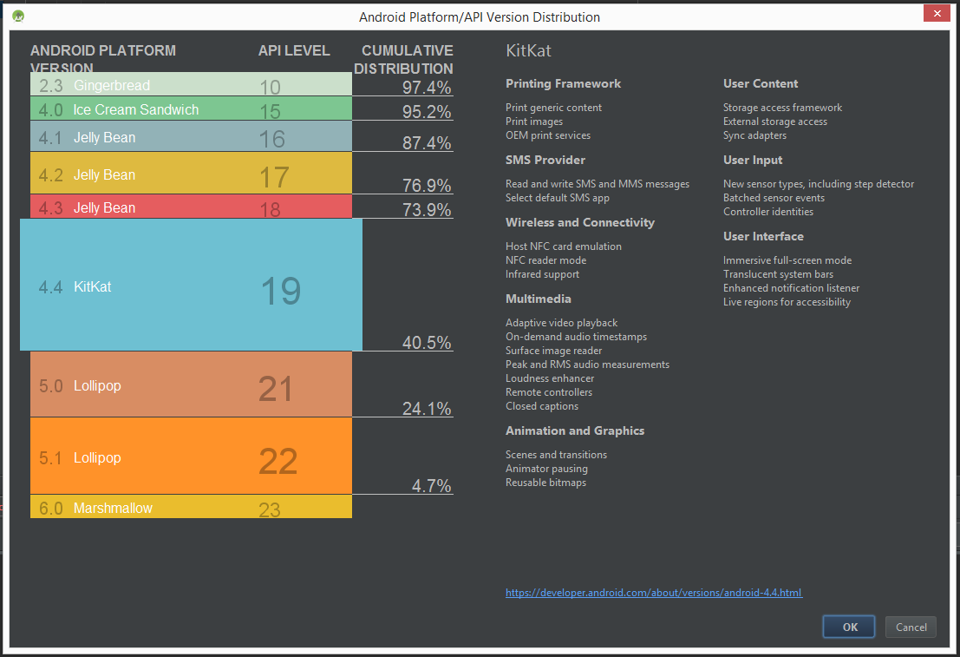This screenshot has width=960, height=657.
Task: Click the 'Sync adapters' line
Action: point(754,135)
